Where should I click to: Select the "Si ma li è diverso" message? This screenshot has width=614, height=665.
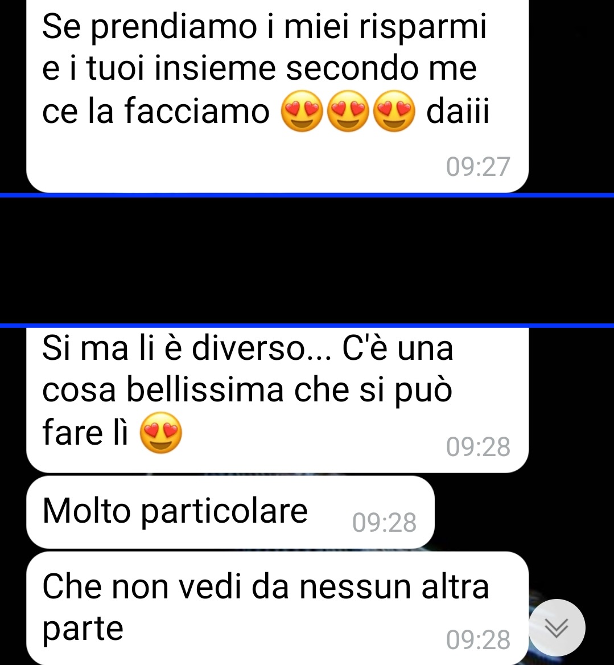coord(277,400)
